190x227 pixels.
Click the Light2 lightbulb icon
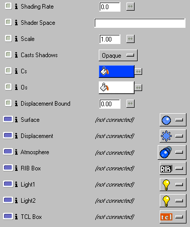pos(166,201)
